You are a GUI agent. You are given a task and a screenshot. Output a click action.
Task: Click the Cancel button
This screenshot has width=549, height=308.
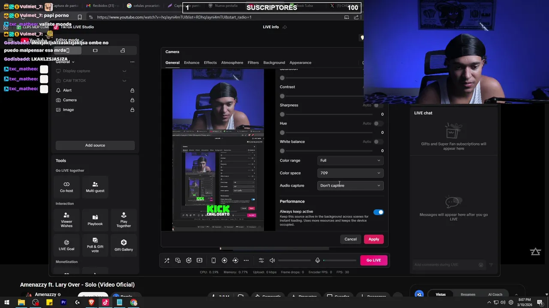pyautogui.click(x=350, y=239)
